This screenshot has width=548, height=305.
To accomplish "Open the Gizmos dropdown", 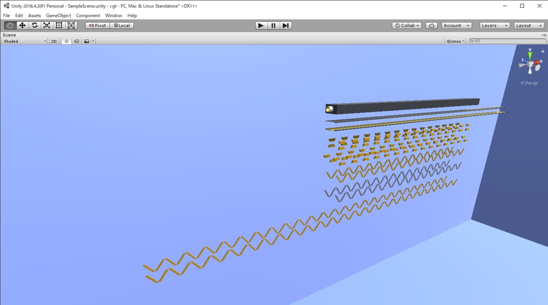I will point(455,41).
